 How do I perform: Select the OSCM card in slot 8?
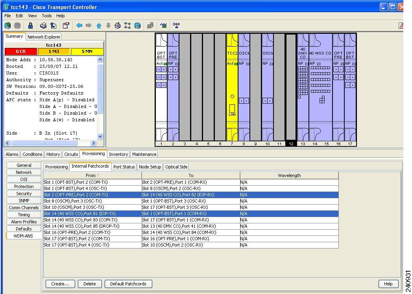244,87
